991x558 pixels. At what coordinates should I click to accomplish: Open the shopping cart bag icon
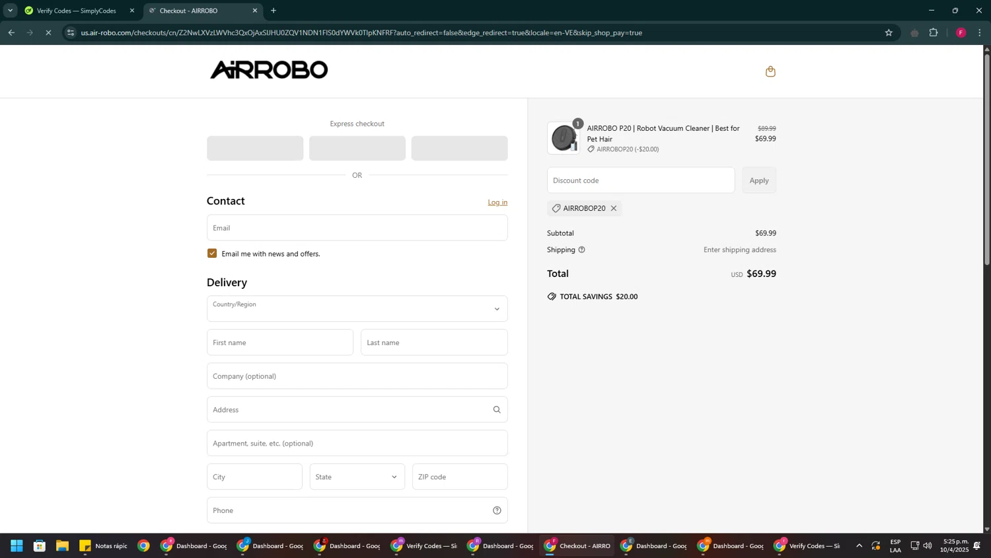point(770,71)
